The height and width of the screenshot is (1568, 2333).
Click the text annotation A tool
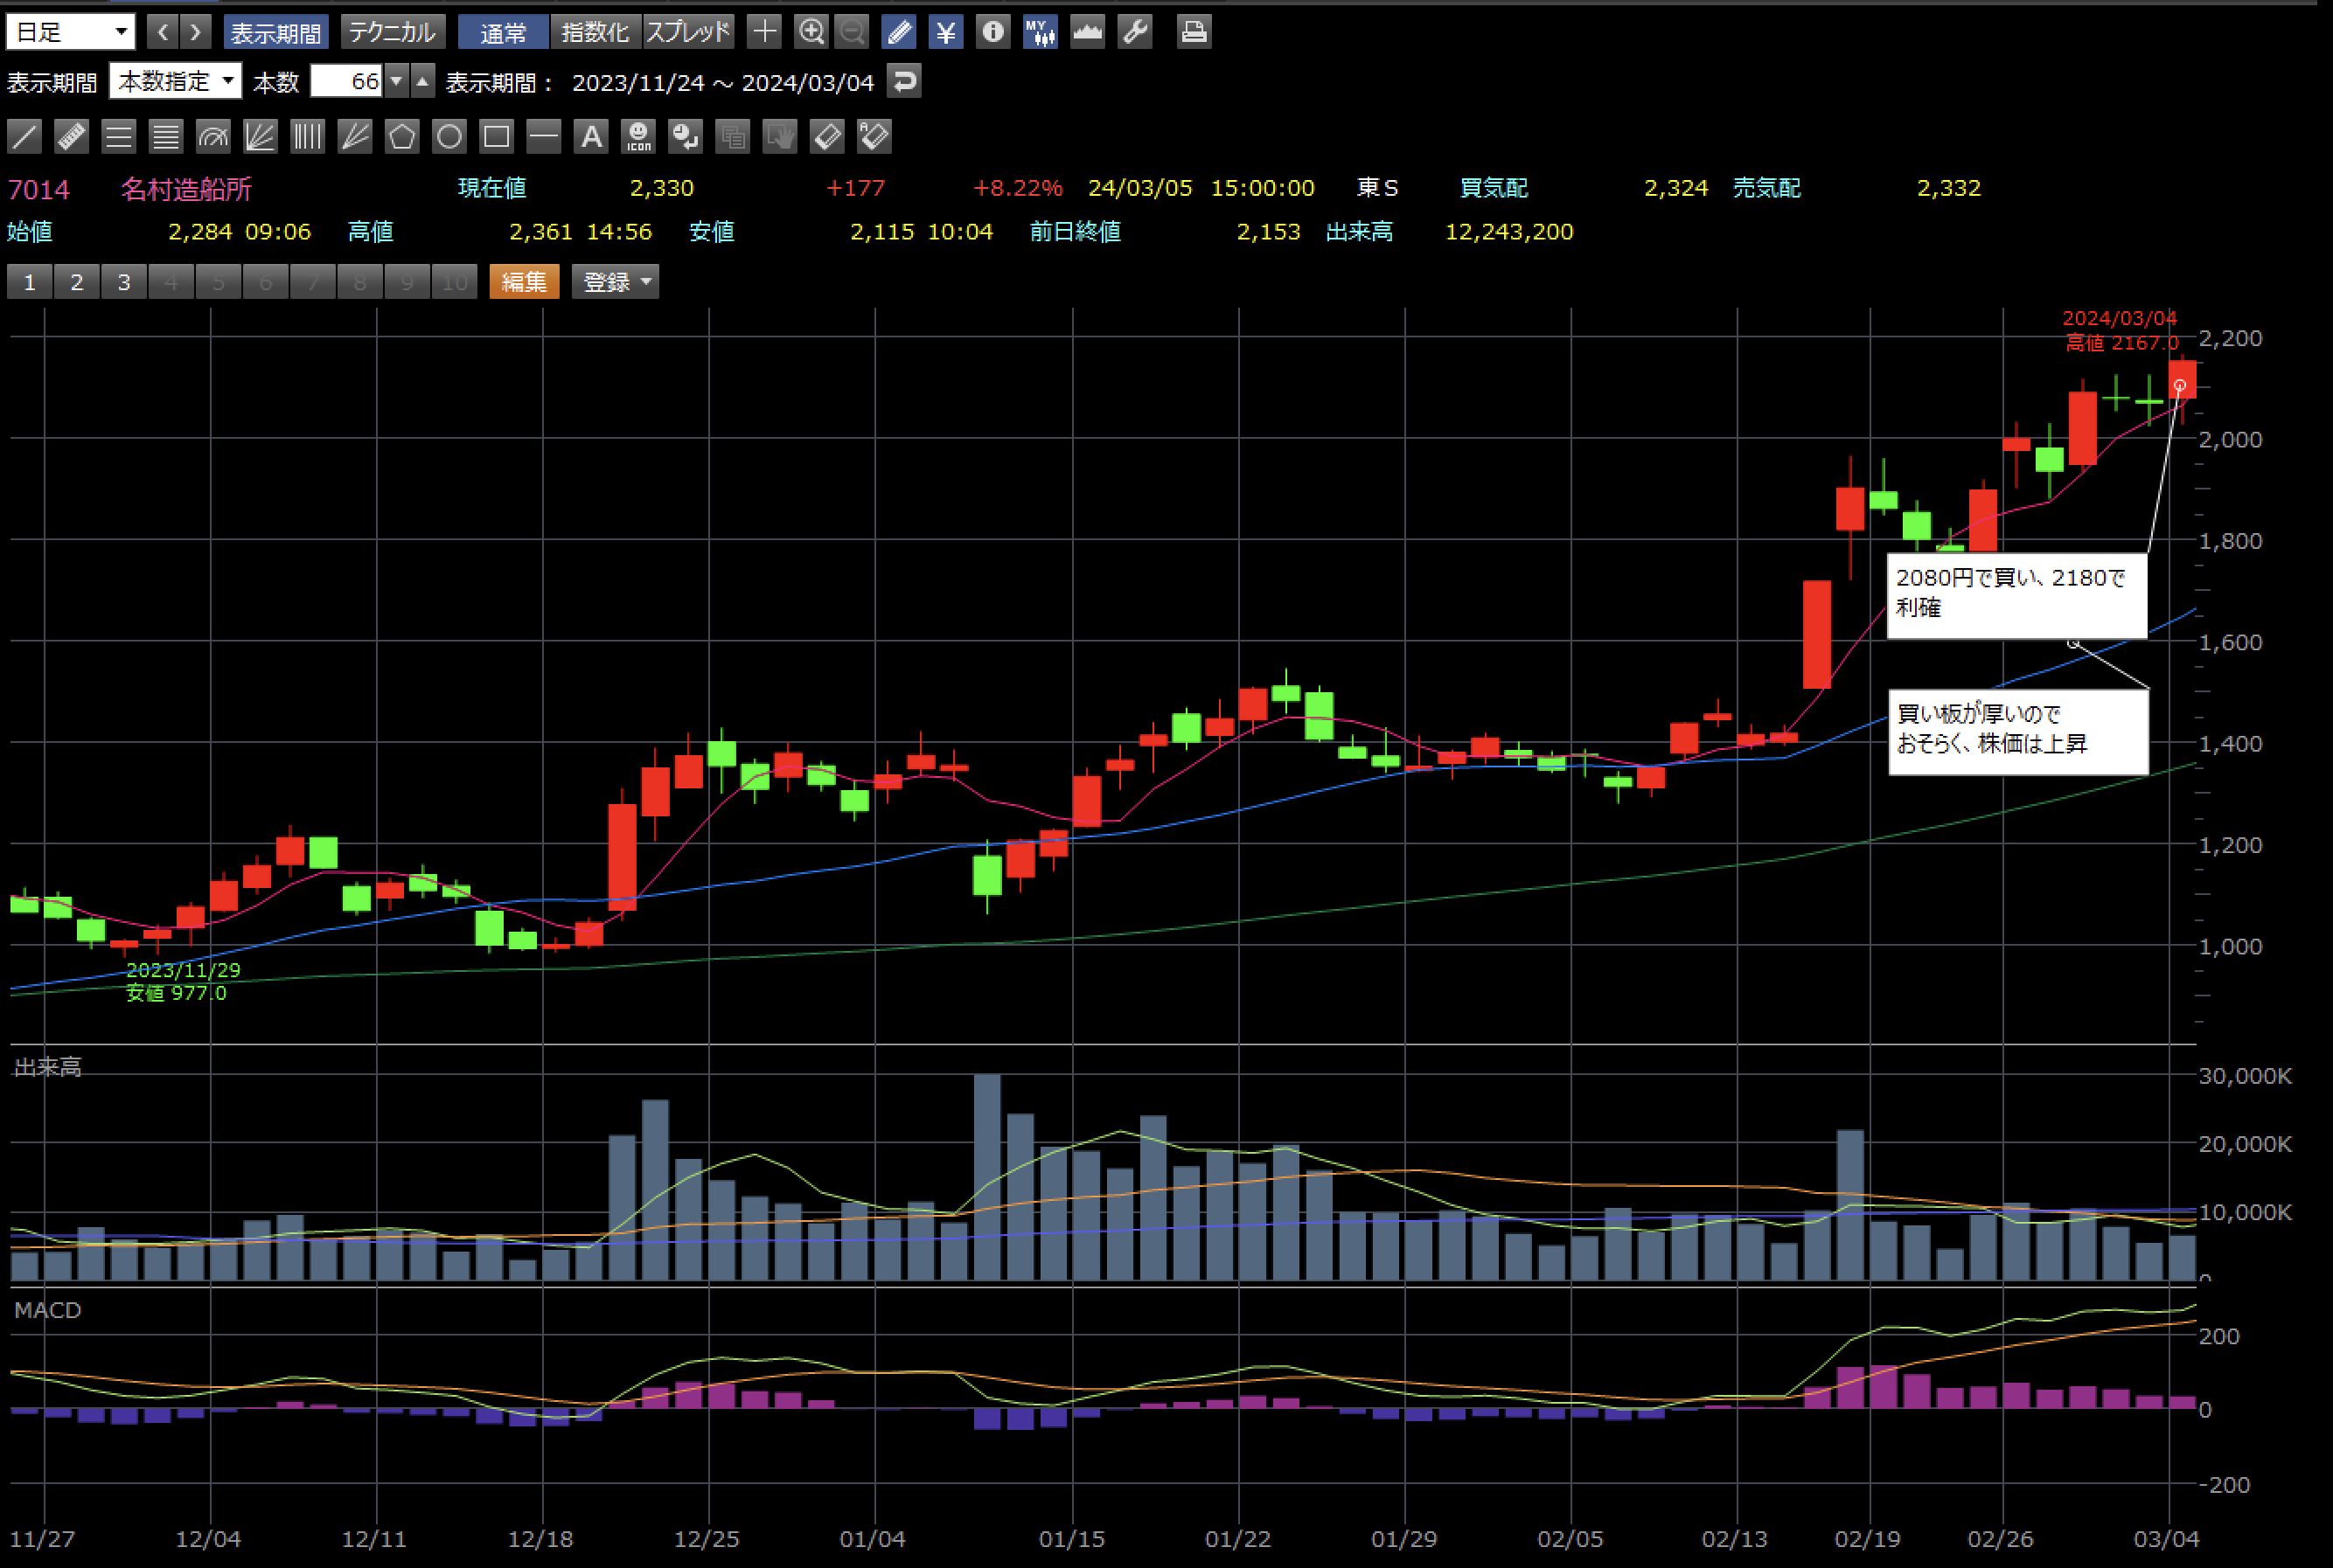[x=591, y=136]
